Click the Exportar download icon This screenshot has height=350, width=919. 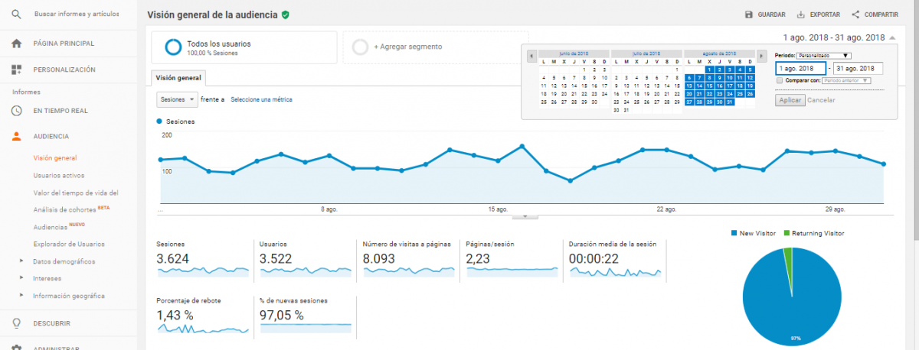(800, 15)
